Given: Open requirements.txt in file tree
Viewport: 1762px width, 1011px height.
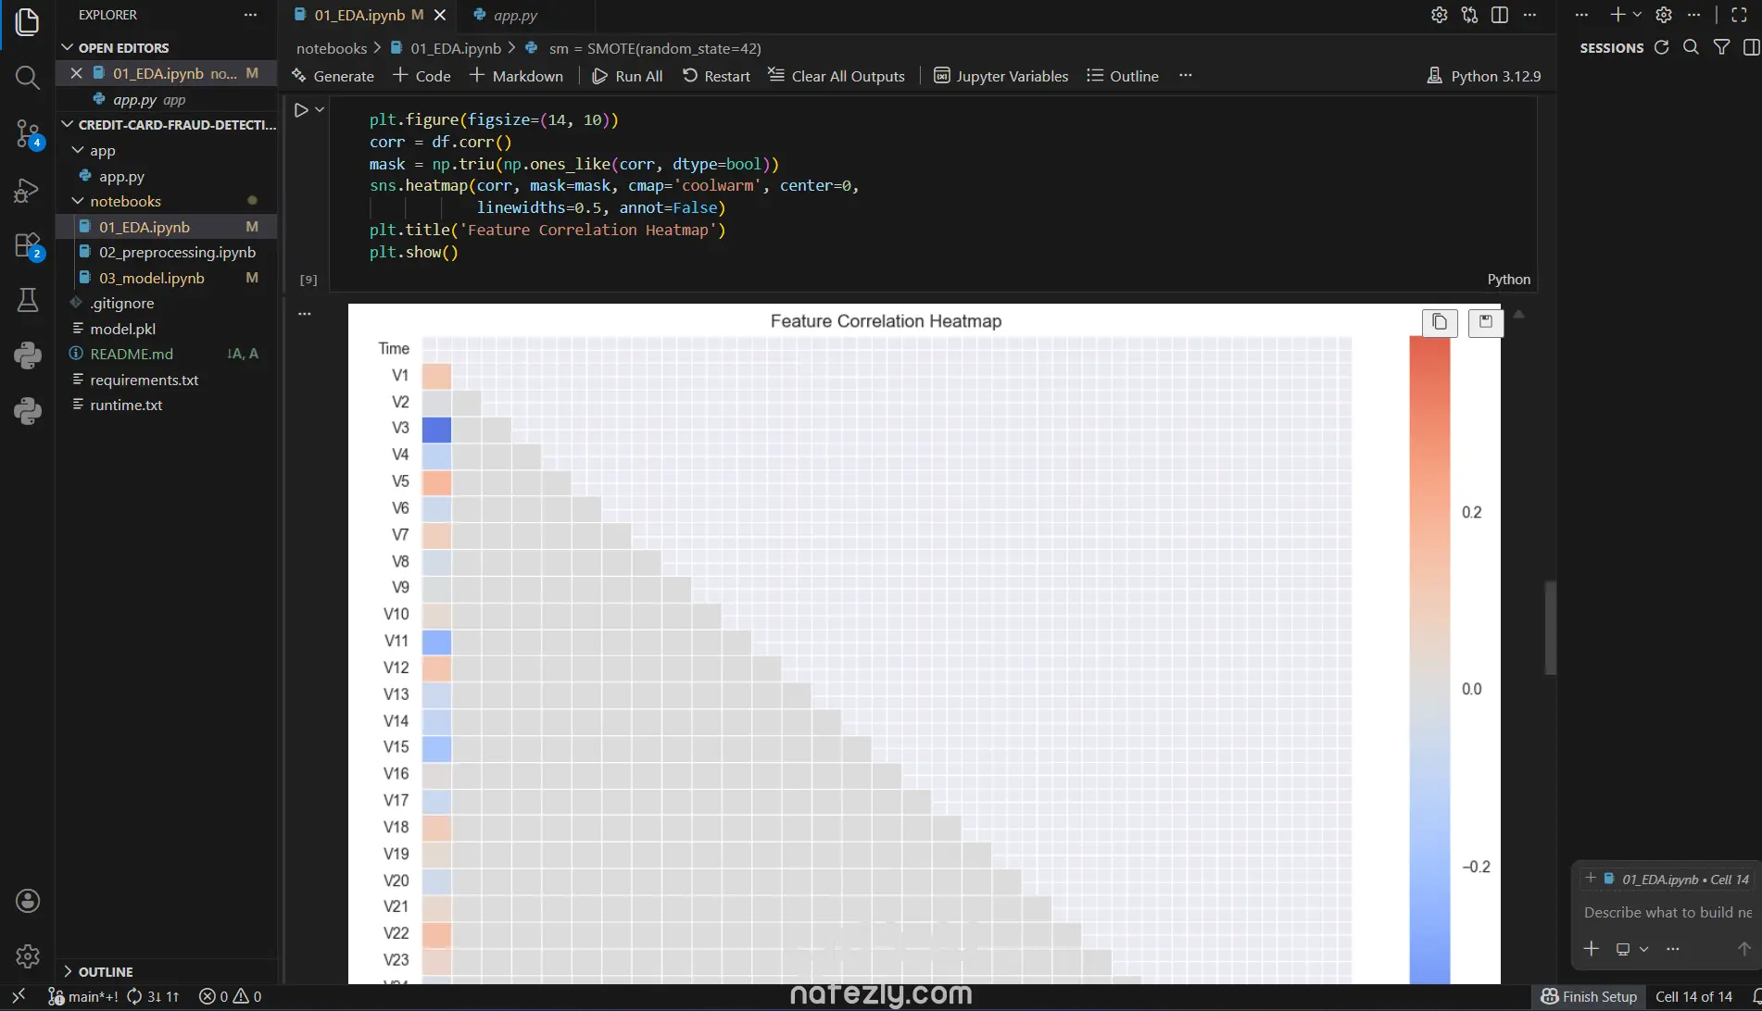Looking at the screenshot, I should [x=167, y=380].
